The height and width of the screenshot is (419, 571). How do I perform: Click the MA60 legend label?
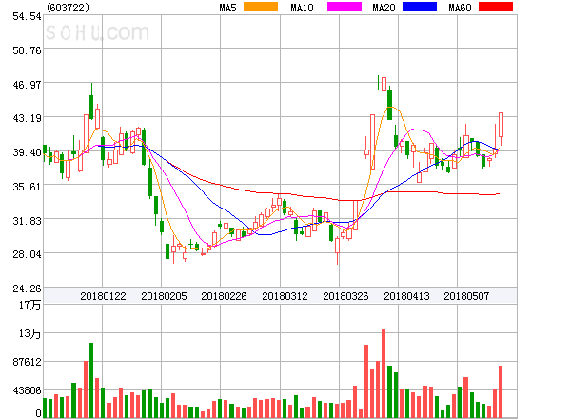[460, 8]
